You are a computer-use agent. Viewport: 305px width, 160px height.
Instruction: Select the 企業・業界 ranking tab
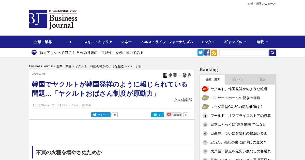[x=213, y=79]
